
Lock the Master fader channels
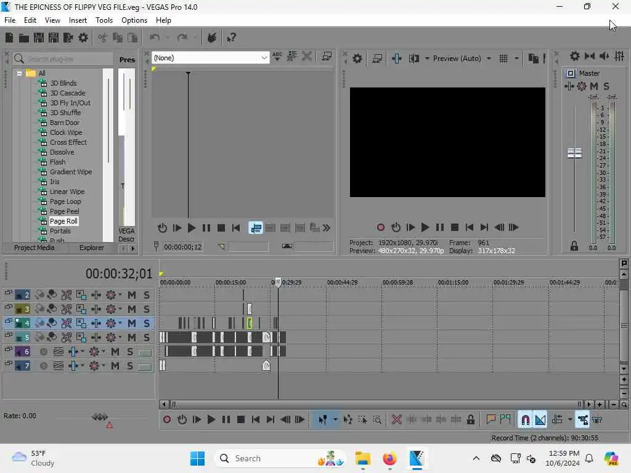pos(574,246)
